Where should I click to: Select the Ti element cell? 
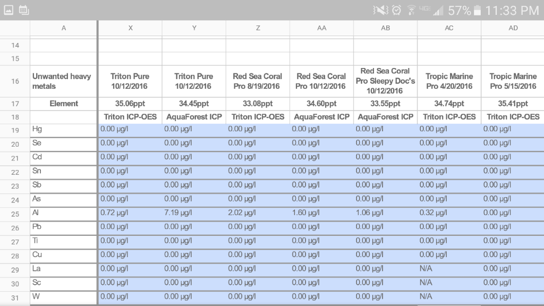tap(64, 242)
